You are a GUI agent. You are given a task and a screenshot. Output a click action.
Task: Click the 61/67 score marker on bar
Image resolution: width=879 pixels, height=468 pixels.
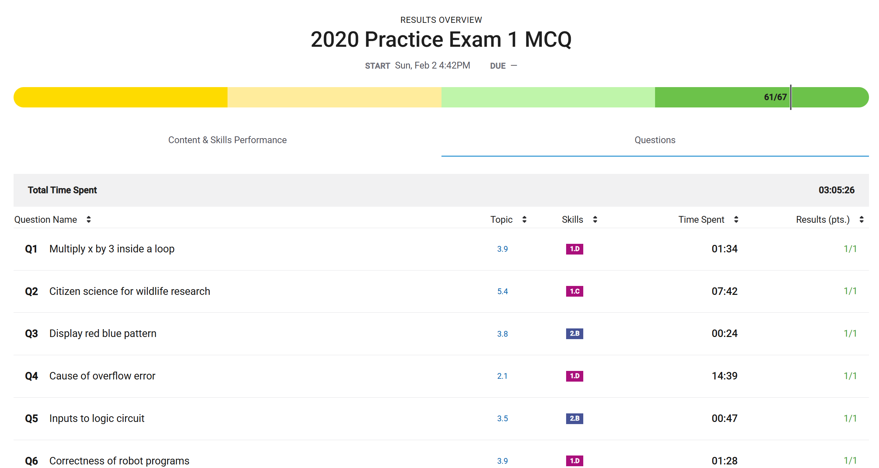coord(775,97)
